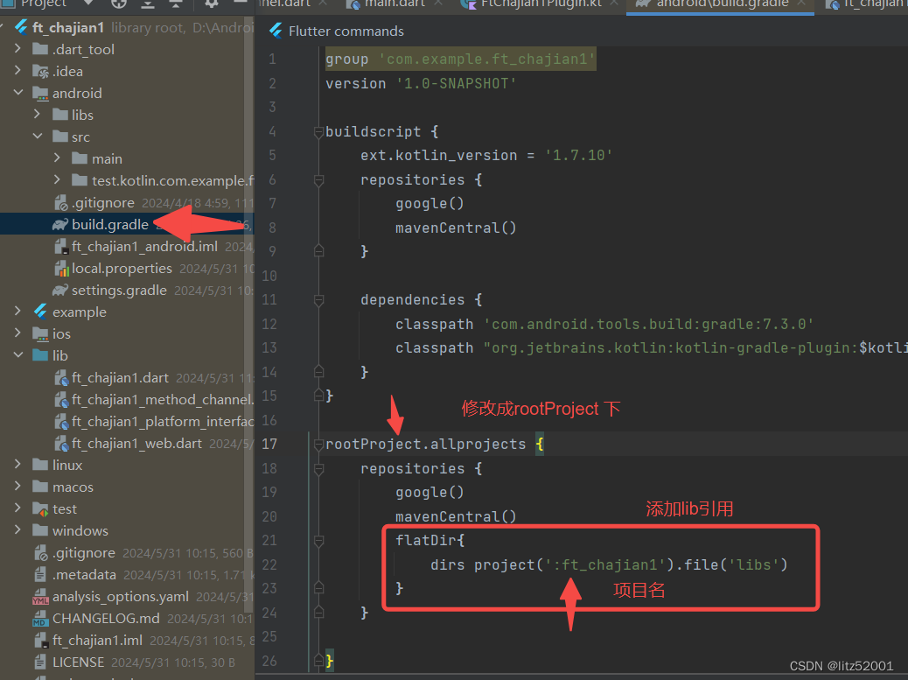
Task: Fold the flatDir block on line 21
Action: [x=318, y=540]
